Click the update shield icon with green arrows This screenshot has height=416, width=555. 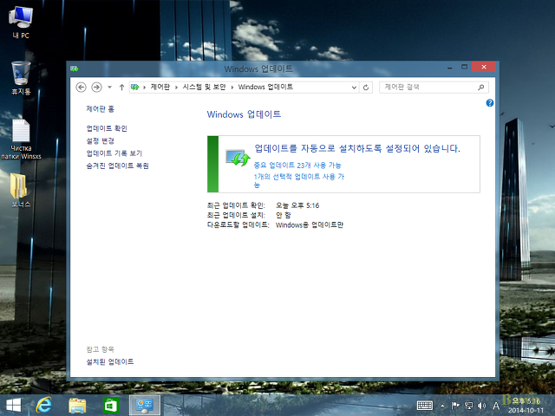pos(238,158)
